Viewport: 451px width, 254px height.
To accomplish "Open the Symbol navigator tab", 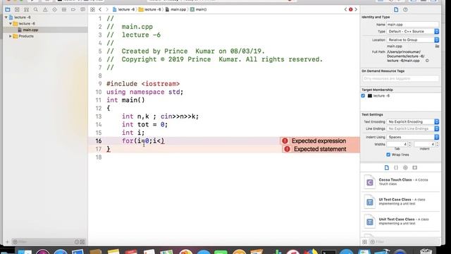I will pyautogui.click(x=27, y=9).
